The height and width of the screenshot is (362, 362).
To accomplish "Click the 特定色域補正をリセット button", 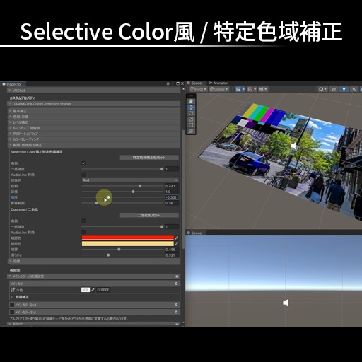I will click(x=149, y=158).
